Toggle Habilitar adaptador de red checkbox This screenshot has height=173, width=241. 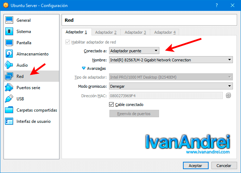(68, 42)
